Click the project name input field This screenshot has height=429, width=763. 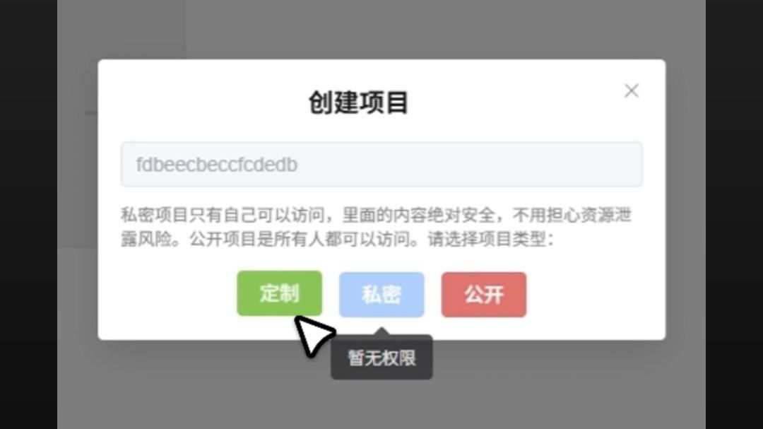(381, 165)
